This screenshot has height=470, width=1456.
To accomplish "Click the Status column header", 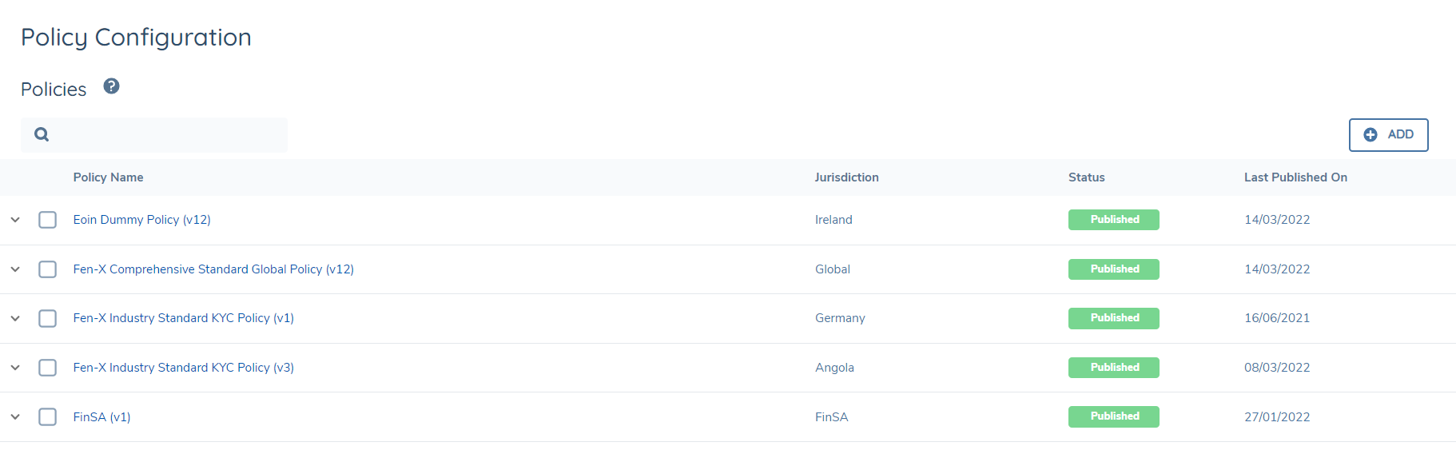I will point(1086,177).
